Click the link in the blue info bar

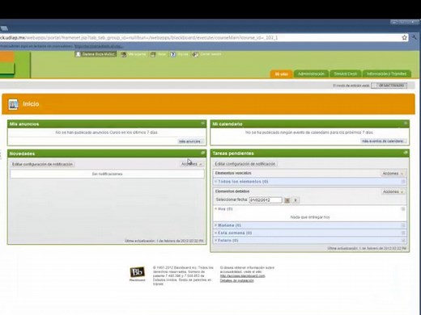pos(99,46)
